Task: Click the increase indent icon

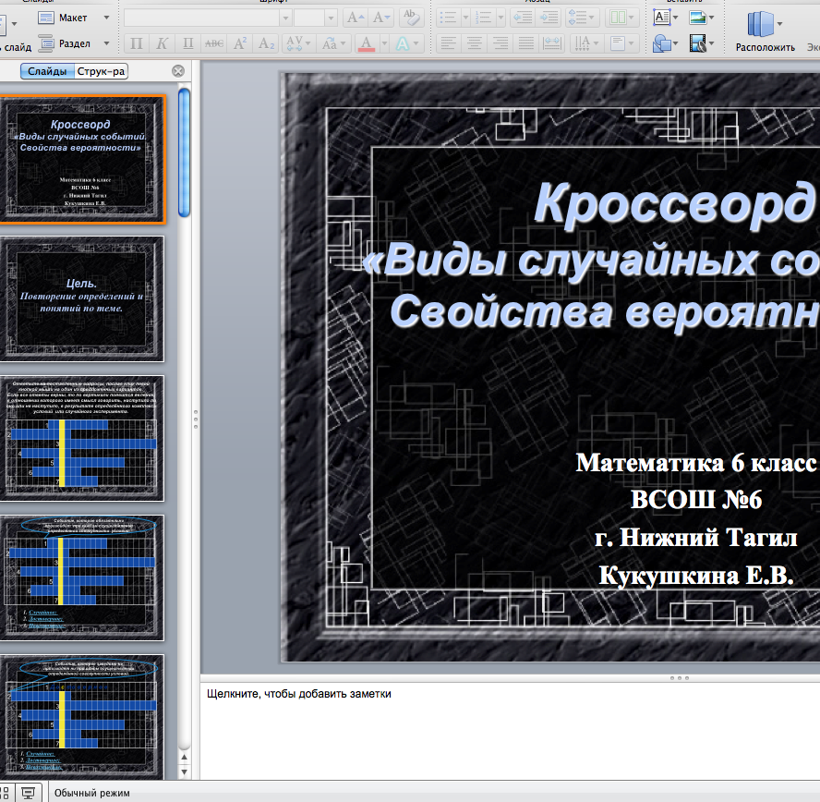Action: 549,18
